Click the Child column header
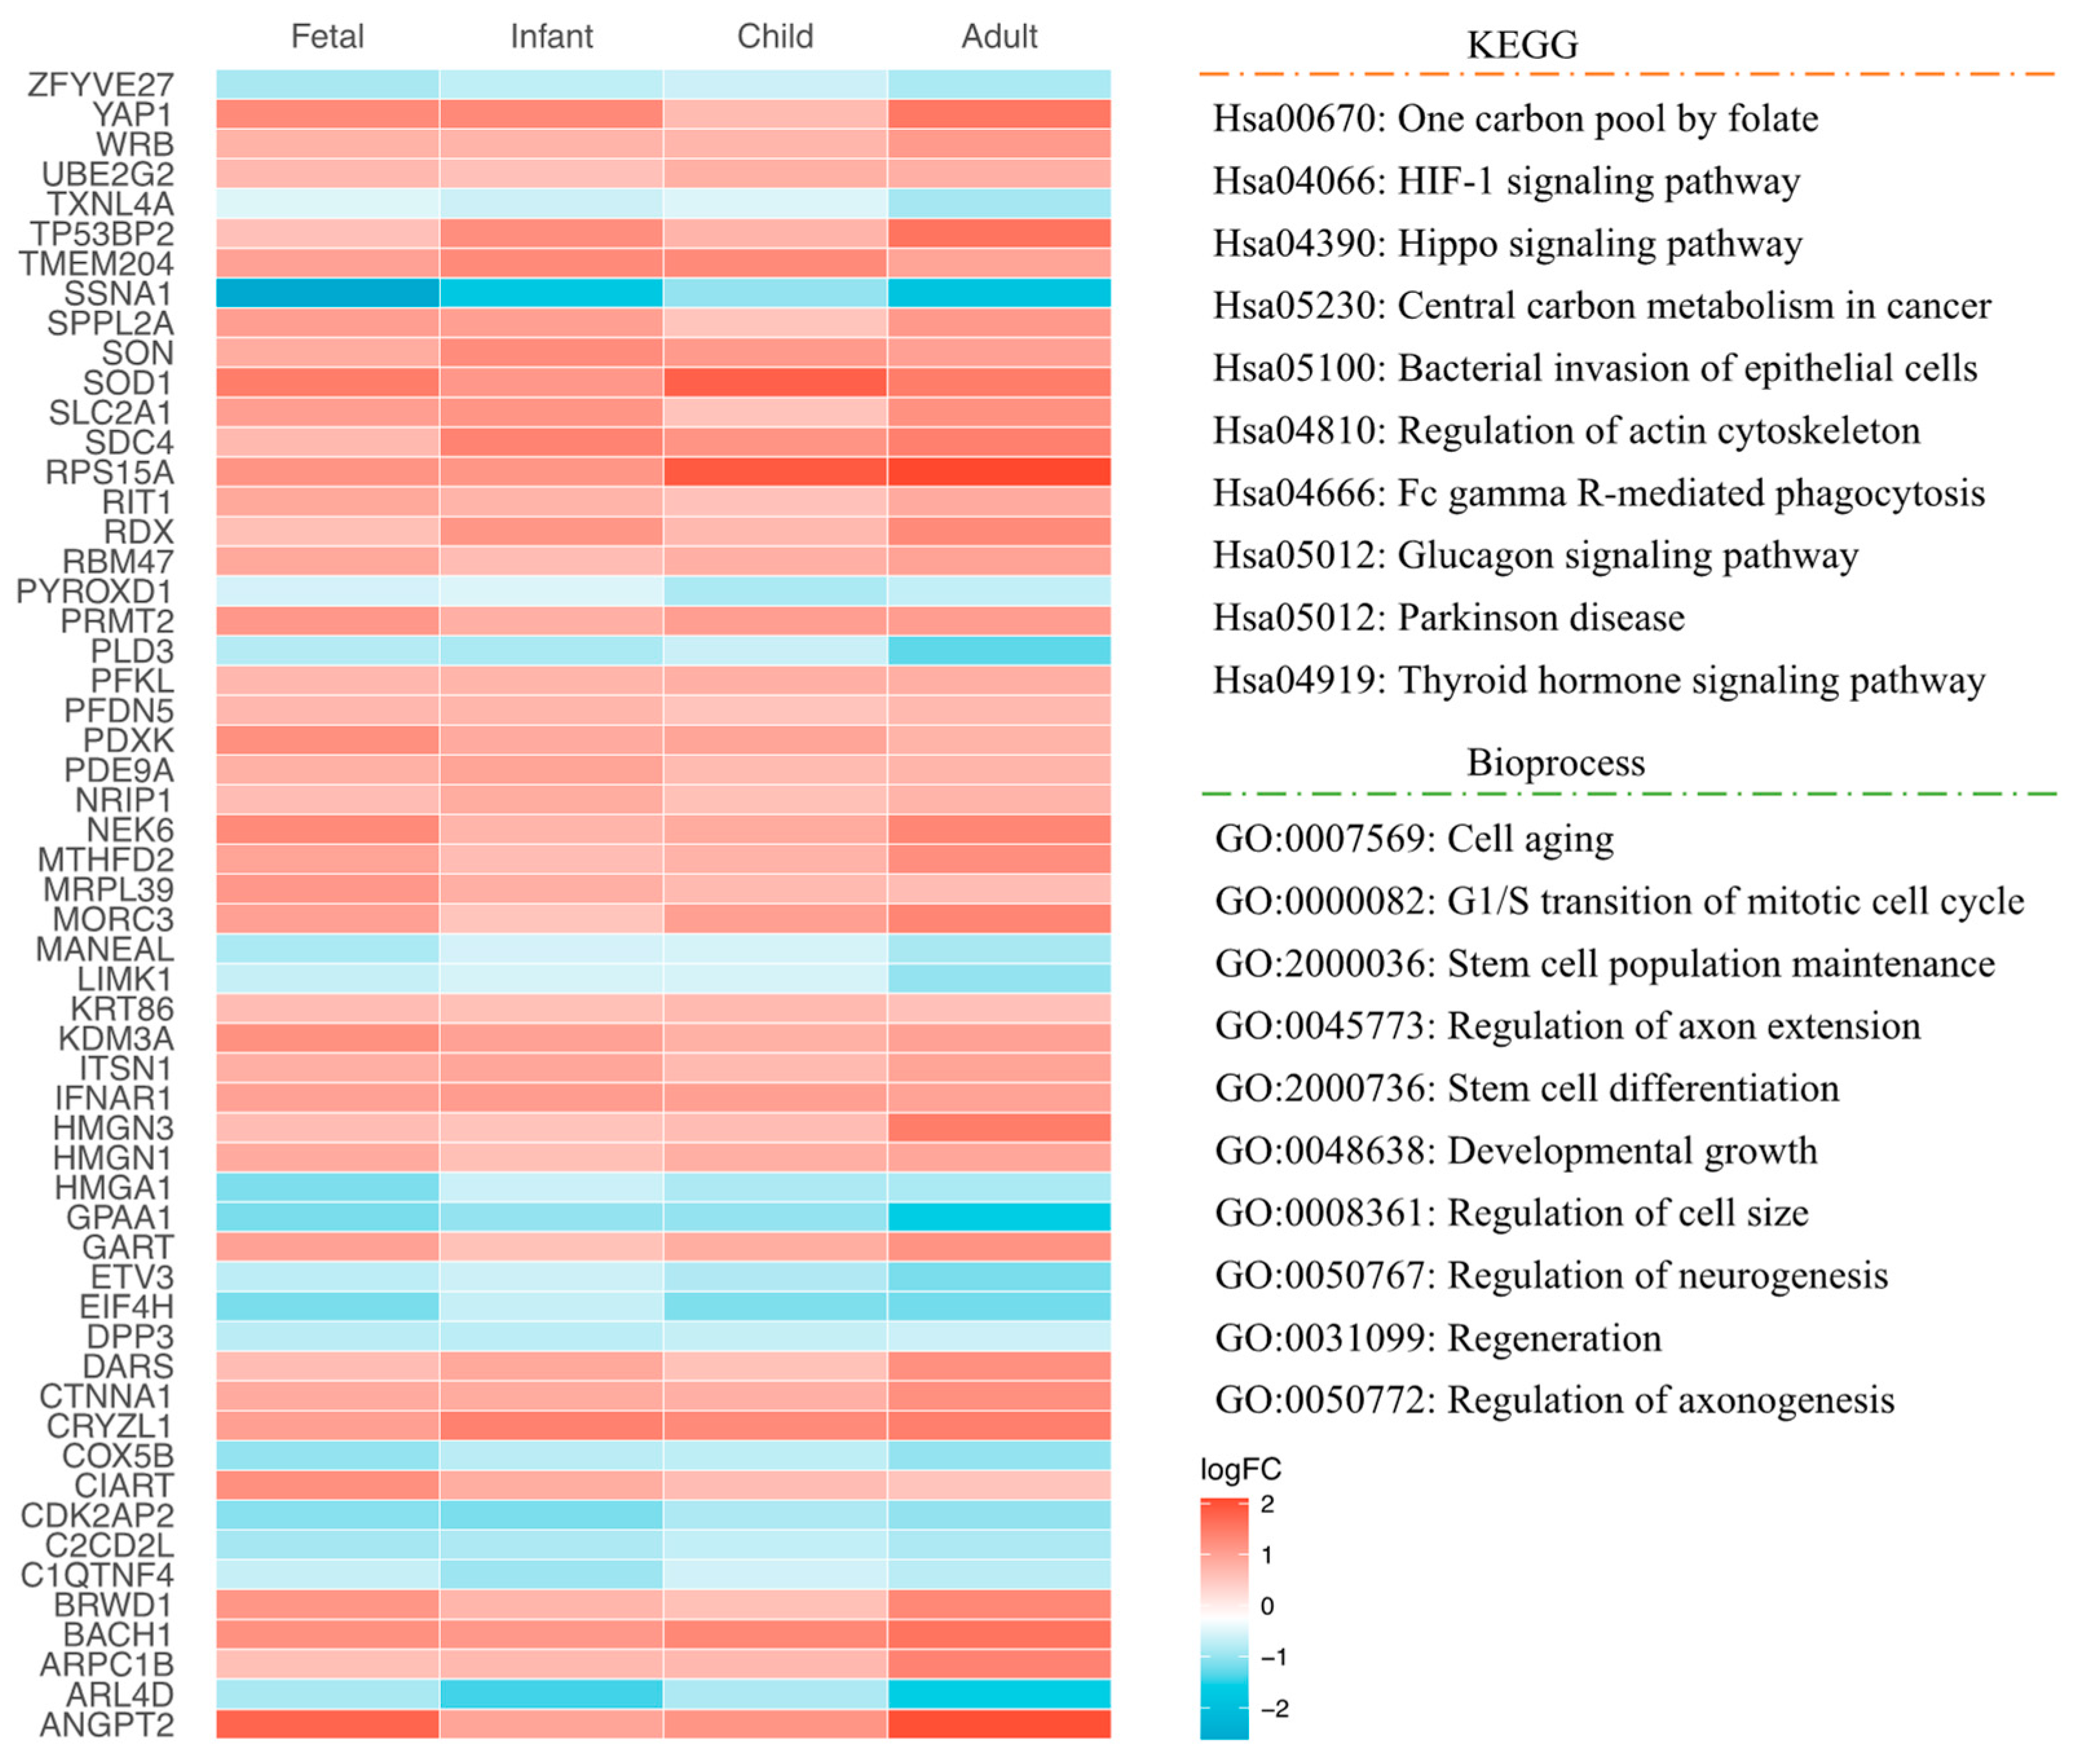 (x=775, y=36)
